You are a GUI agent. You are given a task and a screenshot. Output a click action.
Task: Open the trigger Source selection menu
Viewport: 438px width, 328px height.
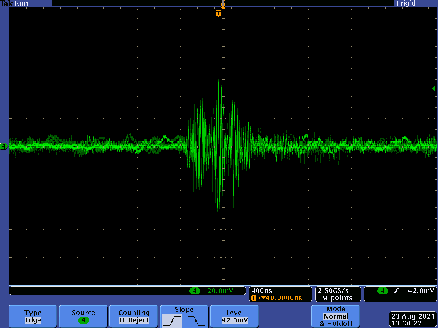tap(83, 316)
